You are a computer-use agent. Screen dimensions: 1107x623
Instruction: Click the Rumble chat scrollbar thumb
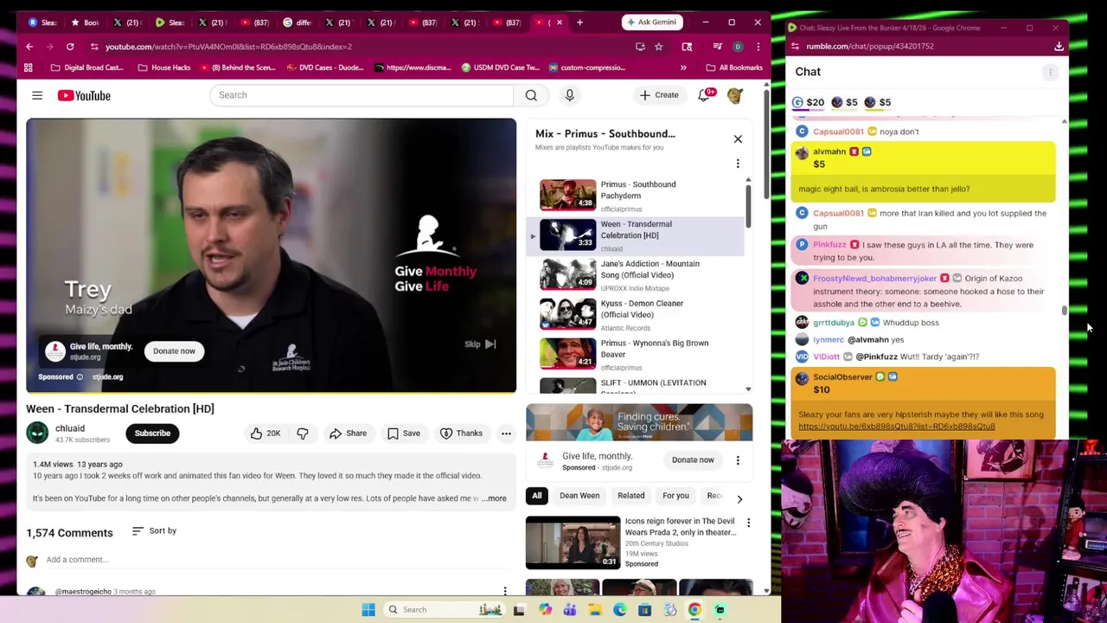(x=1064, y=311)
